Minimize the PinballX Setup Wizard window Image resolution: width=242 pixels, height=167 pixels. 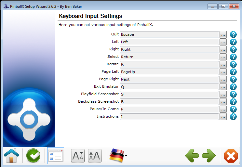coord(212,6)
